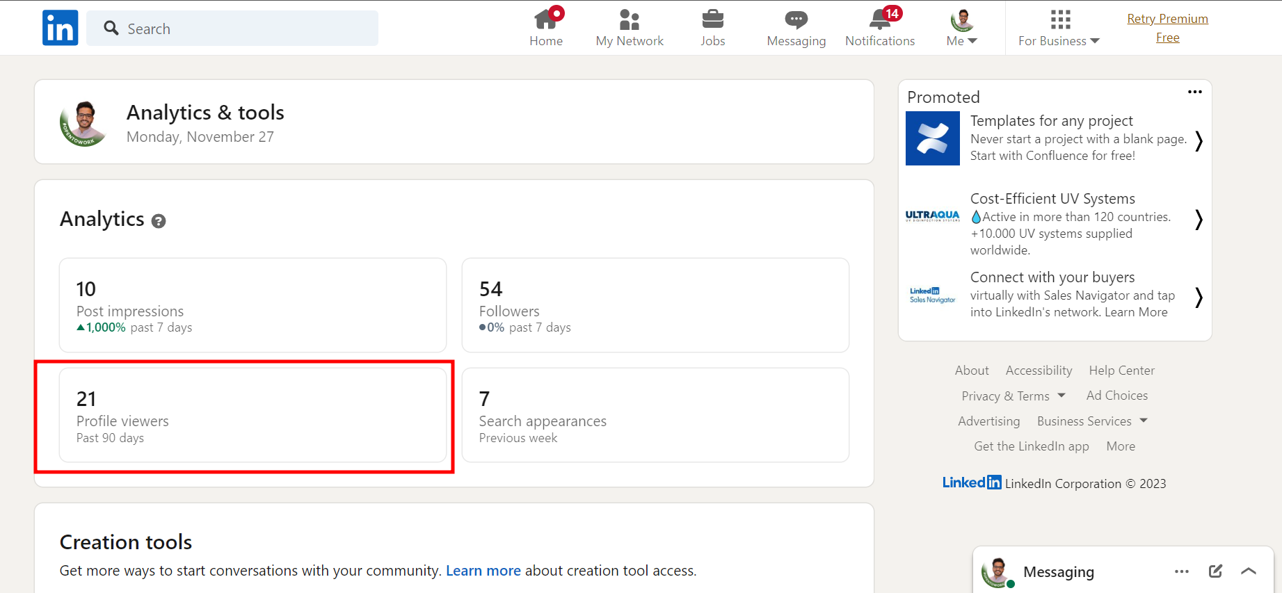Viewport: 1282px width, 593px height.
Task: Expand the For Business dropdown arrow
Action: point(1095,41)
